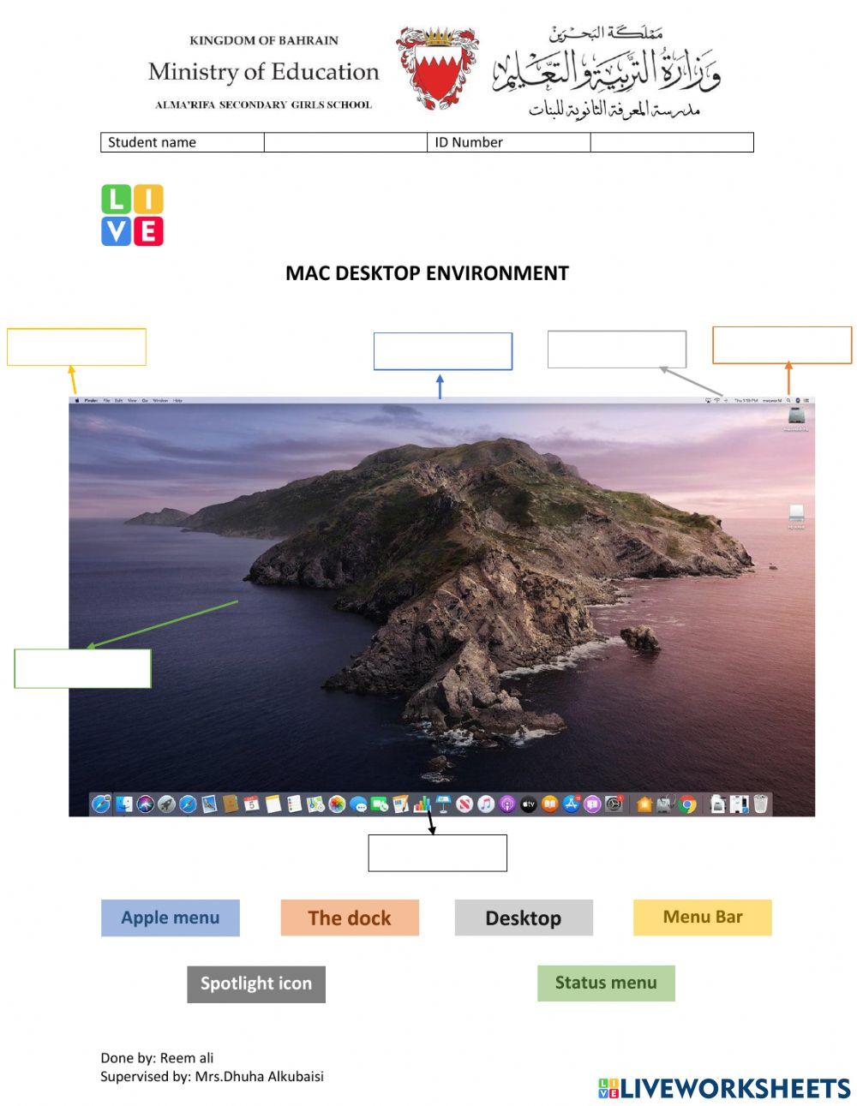The height and width of the screenshot is (1106, 857).
Task: Click the Spotlight magnifier in the menu bar
Action: tap(788, 399)
